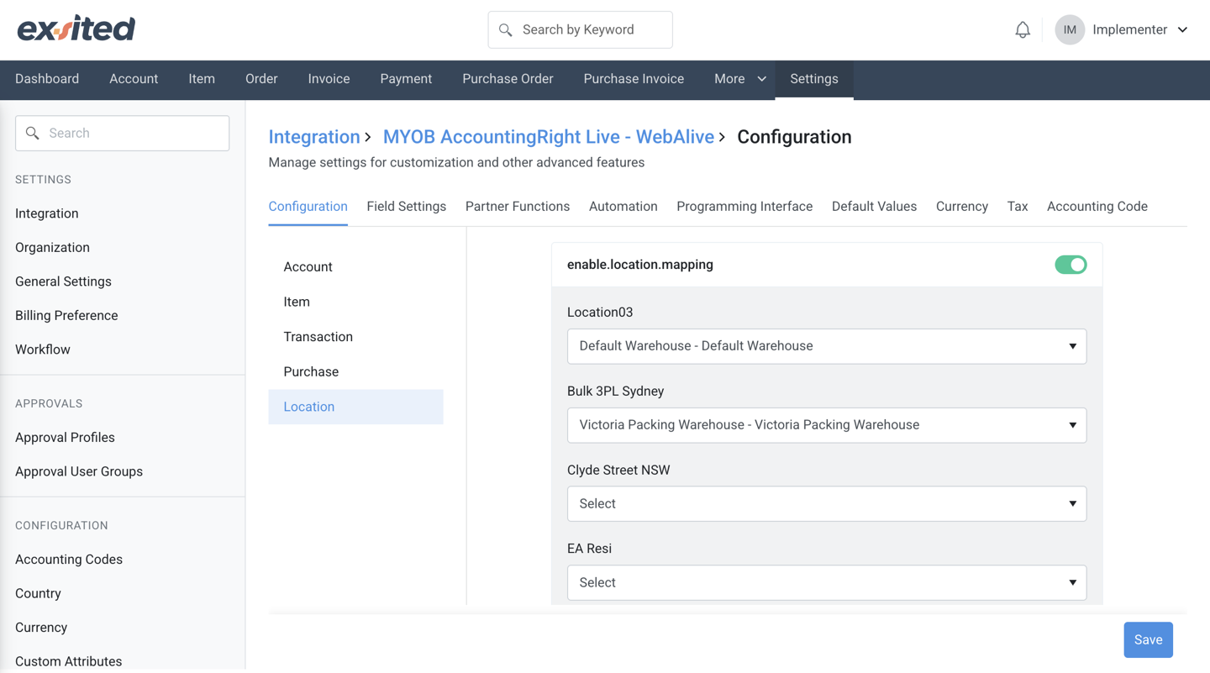This screenshot has width=1210, height=673.
Task: Expand the More menu in navbar
Action: (740, 79)
